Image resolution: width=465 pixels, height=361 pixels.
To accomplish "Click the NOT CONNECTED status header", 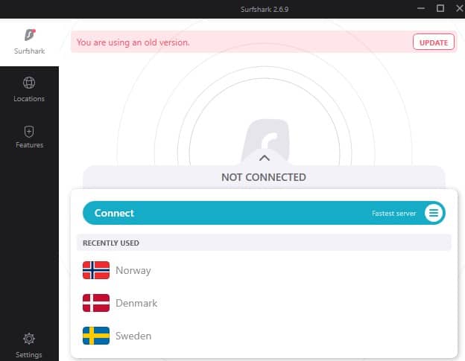I will pos(264,177).
